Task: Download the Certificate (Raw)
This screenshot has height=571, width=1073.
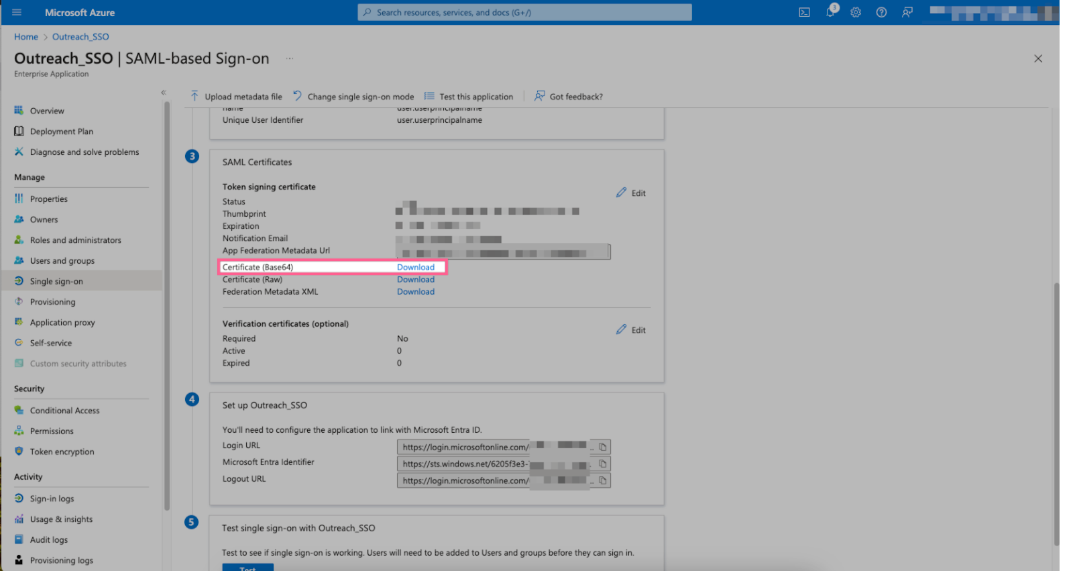Action: click(x=416, y=280)
